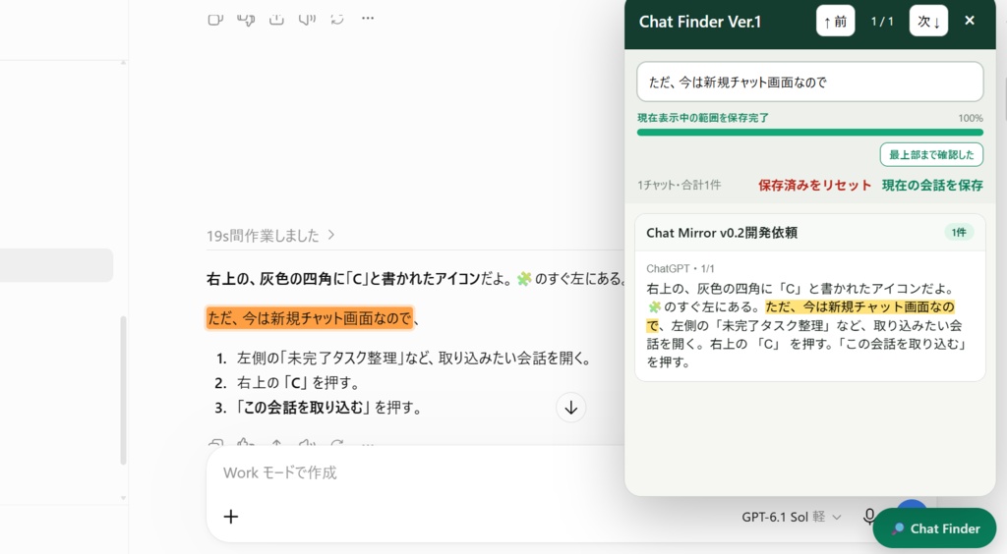Viewport: 1007px width, 554px height.
Task: Click the green save progress bar
Action: [x=810, y=132]
